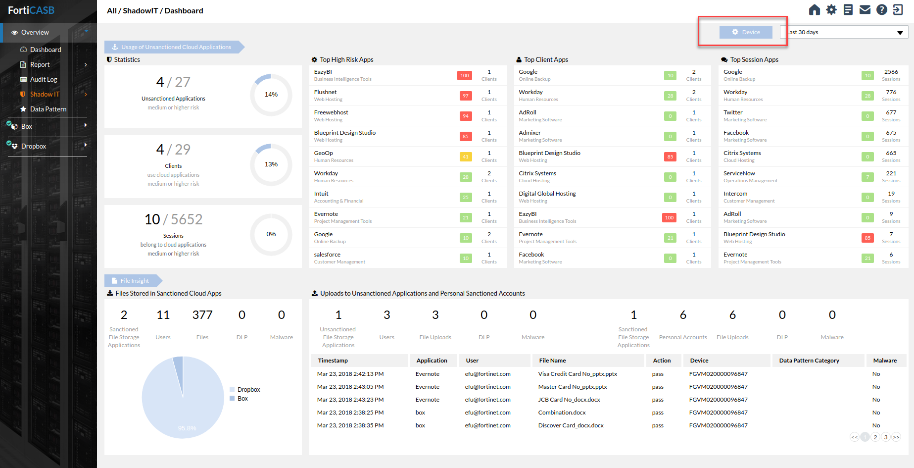Click the document list icon in header

coord(848,10)
